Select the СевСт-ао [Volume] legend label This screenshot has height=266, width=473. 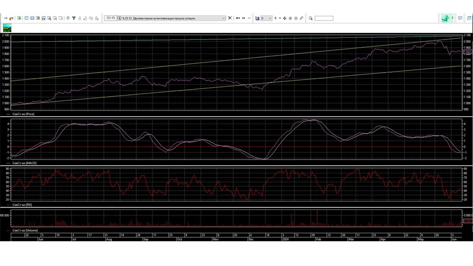24,230
